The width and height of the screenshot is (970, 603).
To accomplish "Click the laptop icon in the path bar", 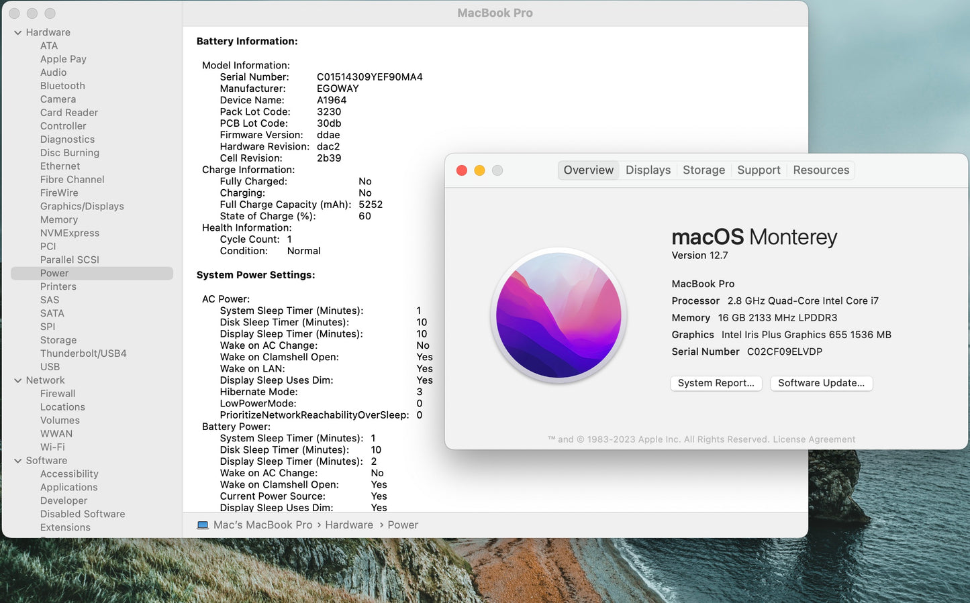I will click(203, 525).
